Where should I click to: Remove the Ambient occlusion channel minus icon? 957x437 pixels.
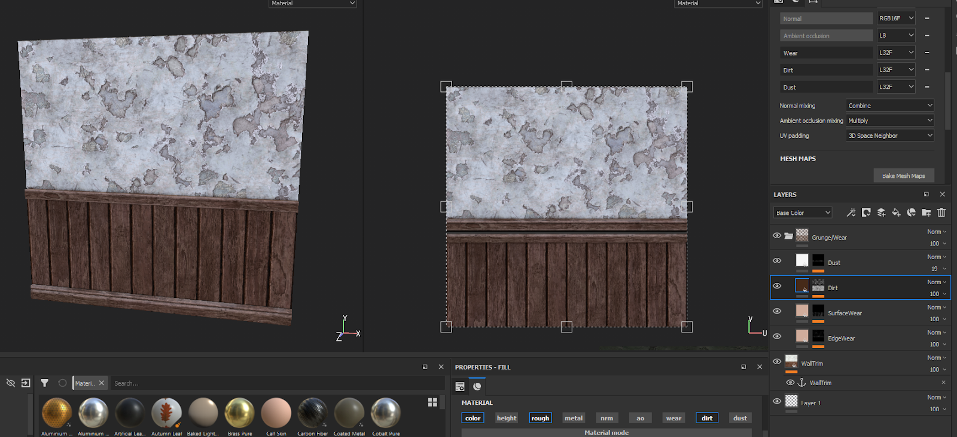tap(926, 35)
